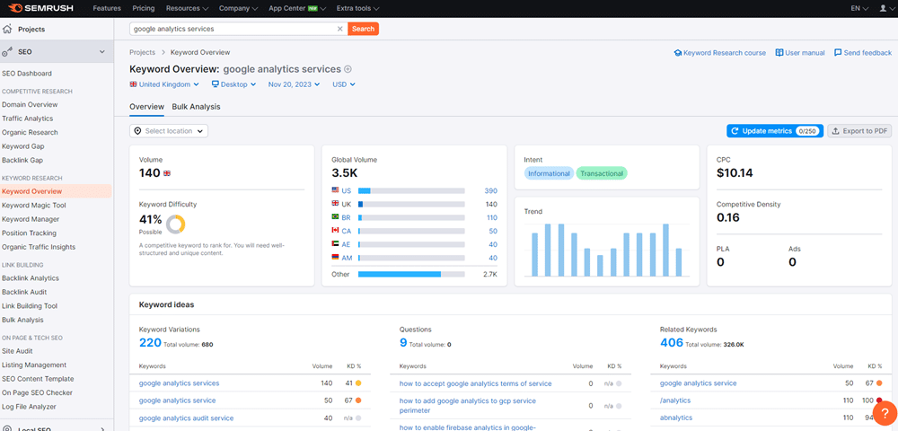Click the Projects home icon in sidebar
This screenshot has width=898, height=431.
point(7,30)
